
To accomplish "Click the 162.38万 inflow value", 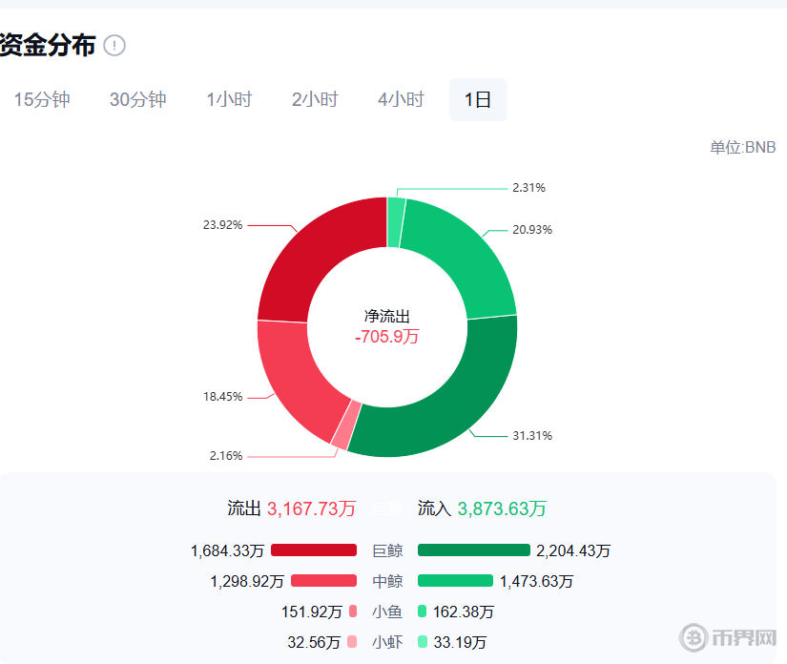I will [x=464, y=612].
